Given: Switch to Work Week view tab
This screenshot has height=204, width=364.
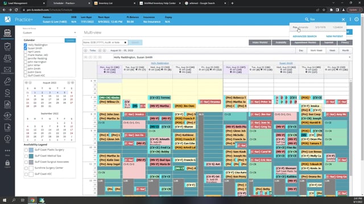Looking at the screenshot, I should pyautogui.click(x=316, y=50).
